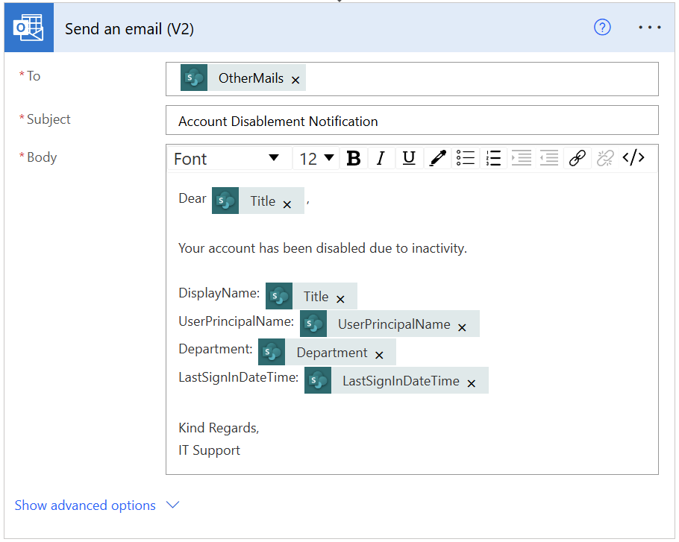Toggle underline text formatting

coord(408,158)
